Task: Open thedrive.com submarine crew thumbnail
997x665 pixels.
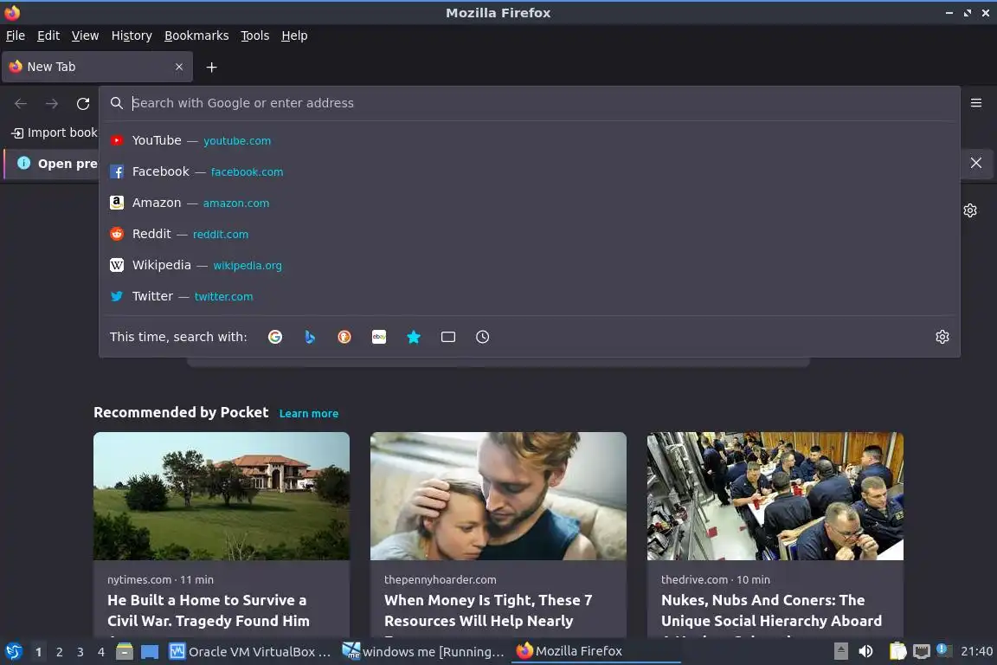Action: 775,496
